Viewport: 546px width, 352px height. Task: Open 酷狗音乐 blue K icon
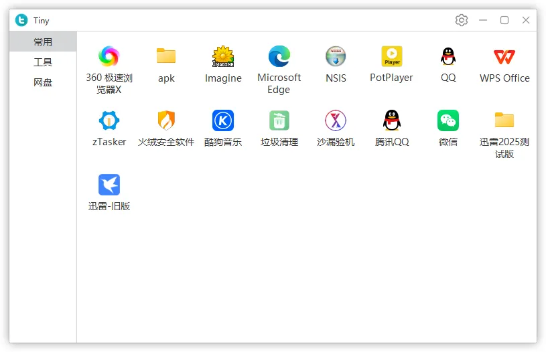coord(223,120)
